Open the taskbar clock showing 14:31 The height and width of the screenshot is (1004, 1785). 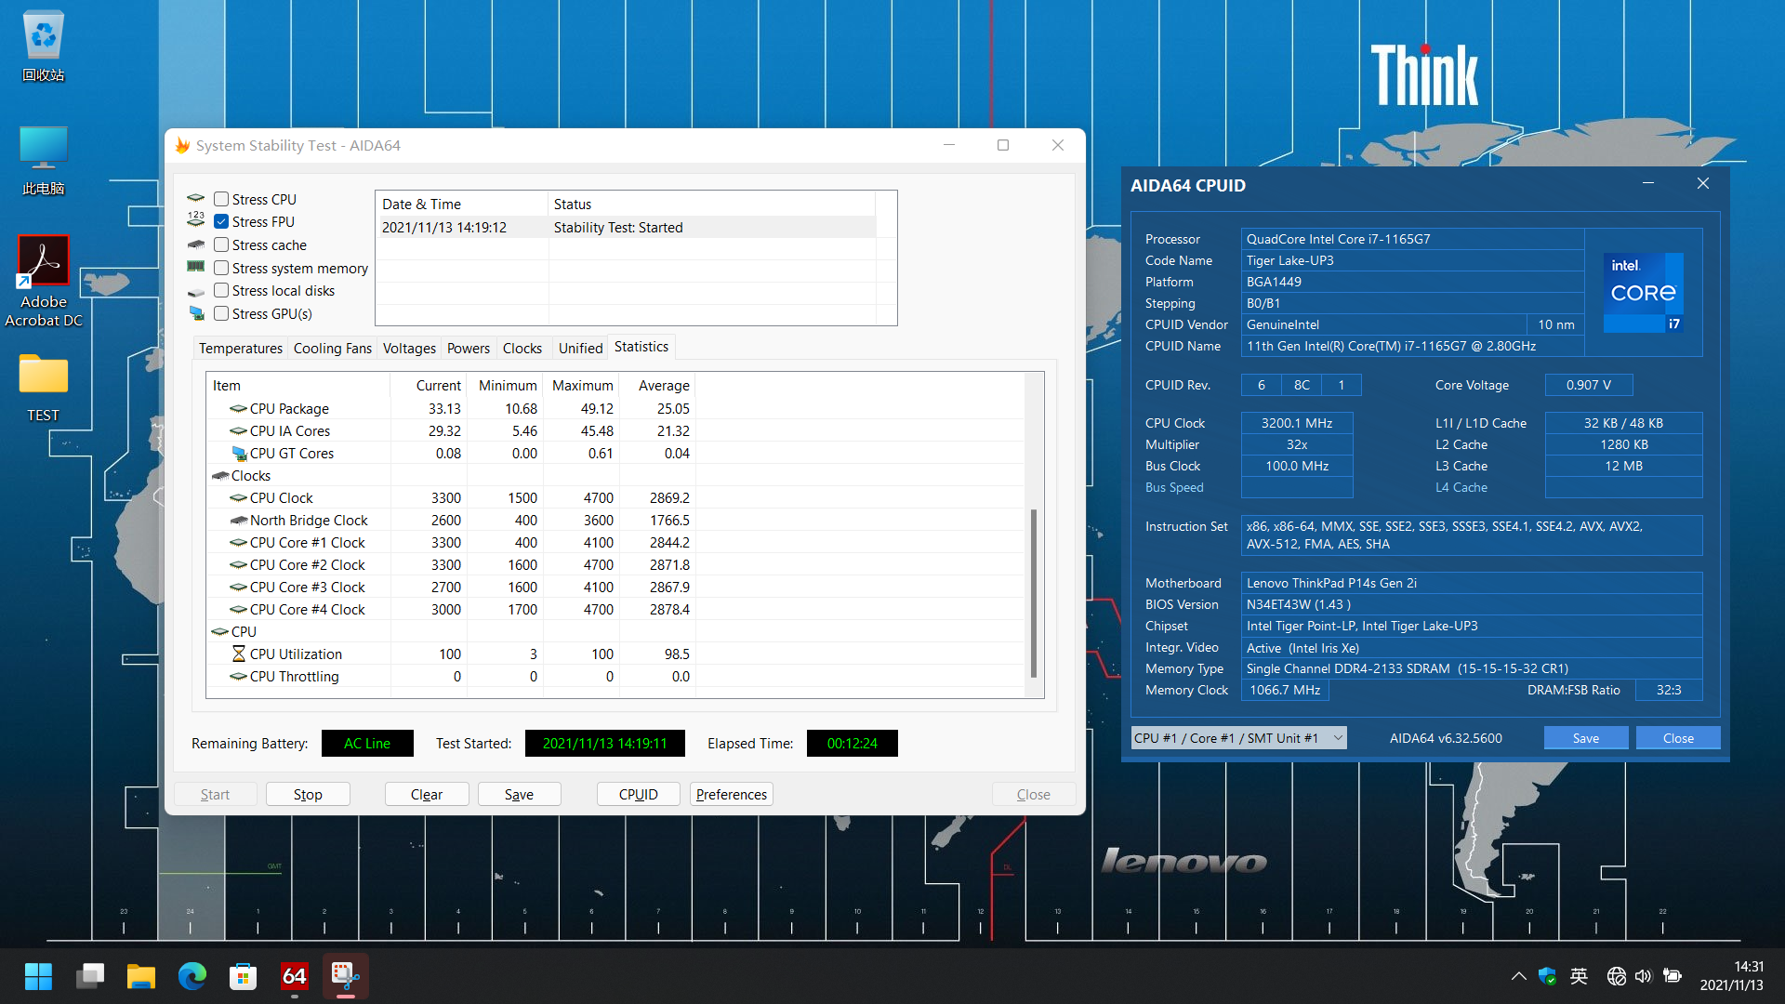(1731, 976)
